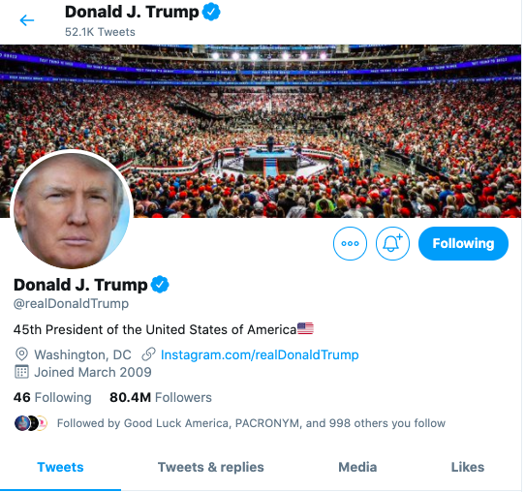Toggle the Following button
This screenshot has height=492, width=525.
pyautogui.click(x=463, y=244)
